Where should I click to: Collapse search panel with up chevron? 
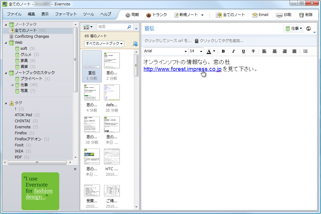pyautogui.click(x=136, y=29)
